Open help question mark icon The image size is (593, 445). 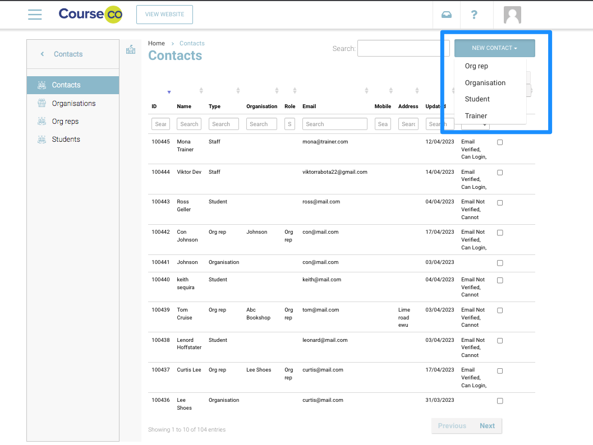click(474, 15)
